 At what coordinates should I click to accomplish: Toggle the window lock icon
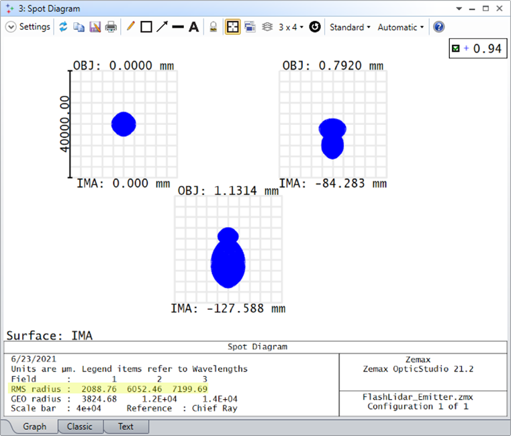tap(214, 28)
